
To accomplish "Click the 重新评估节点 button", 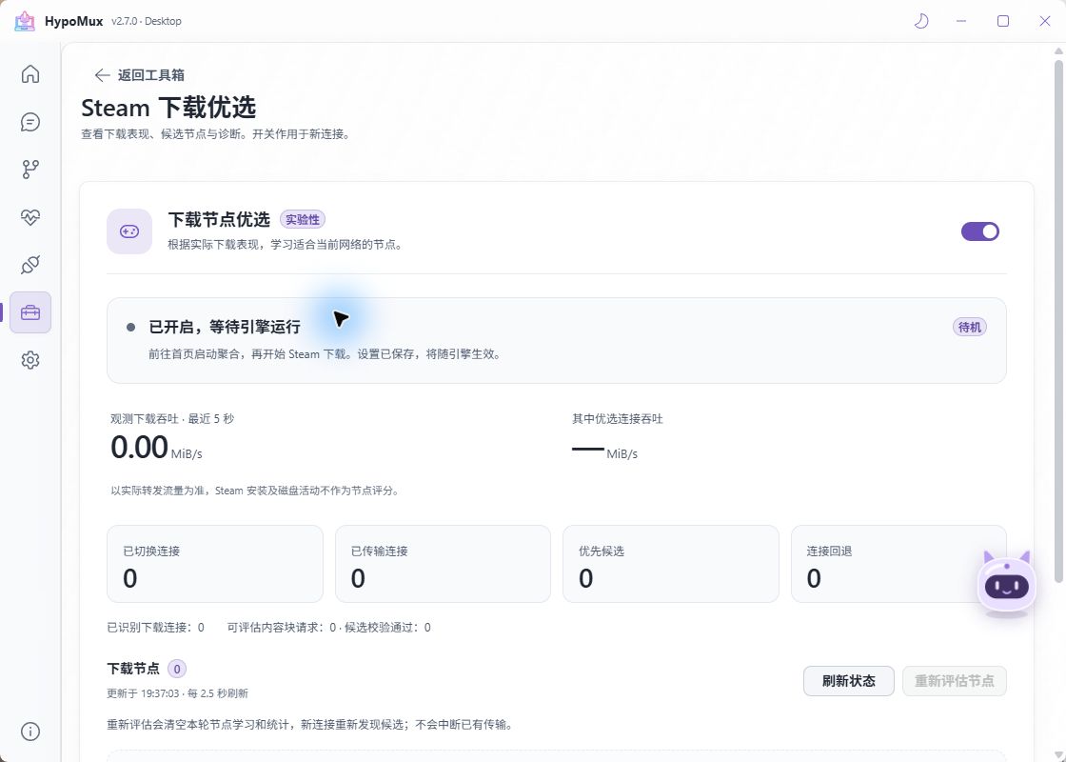I will click(x=954, y=681).
